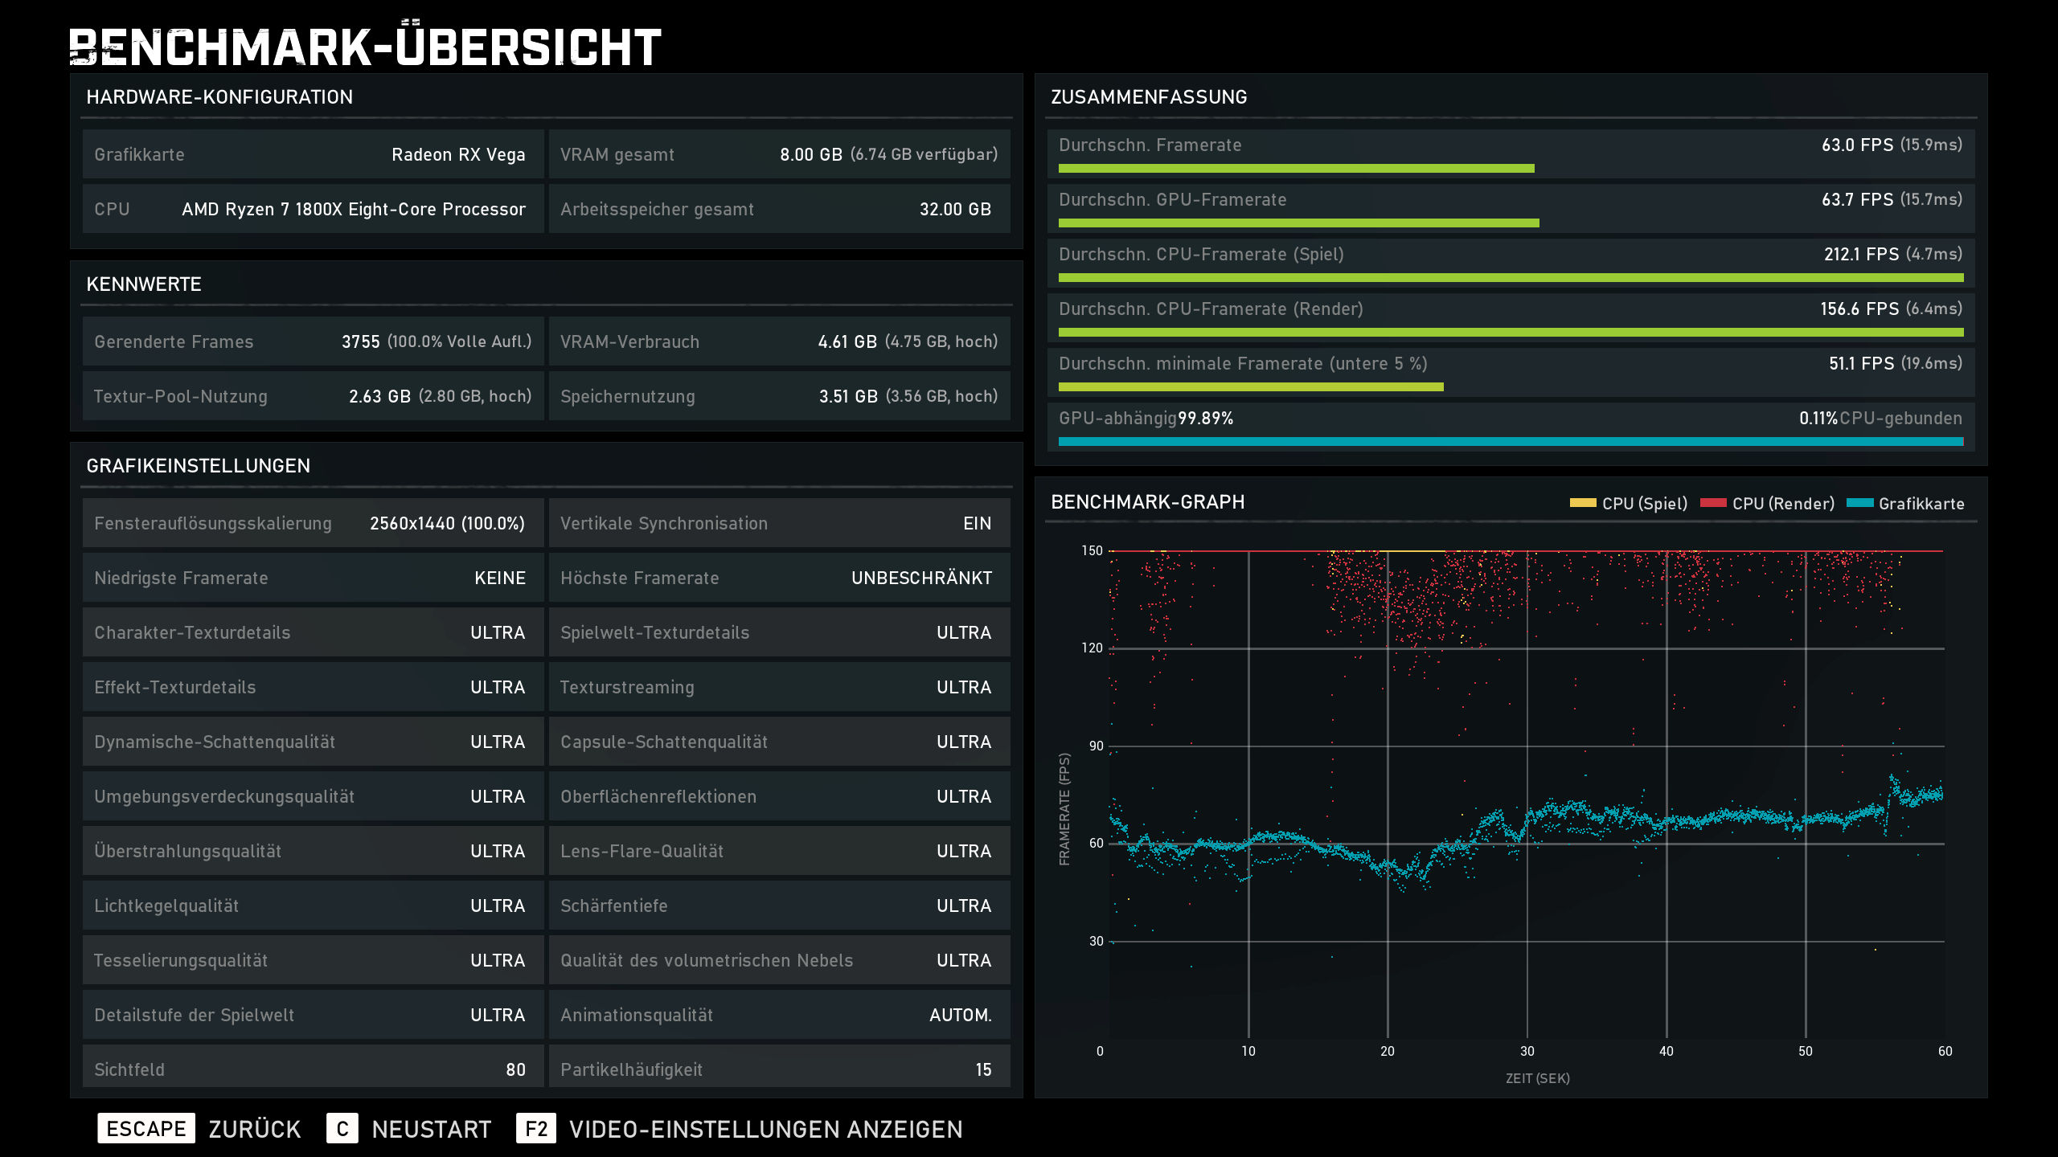Click the Partikelhäufigkeit value row

click(x=778, y=1069)
